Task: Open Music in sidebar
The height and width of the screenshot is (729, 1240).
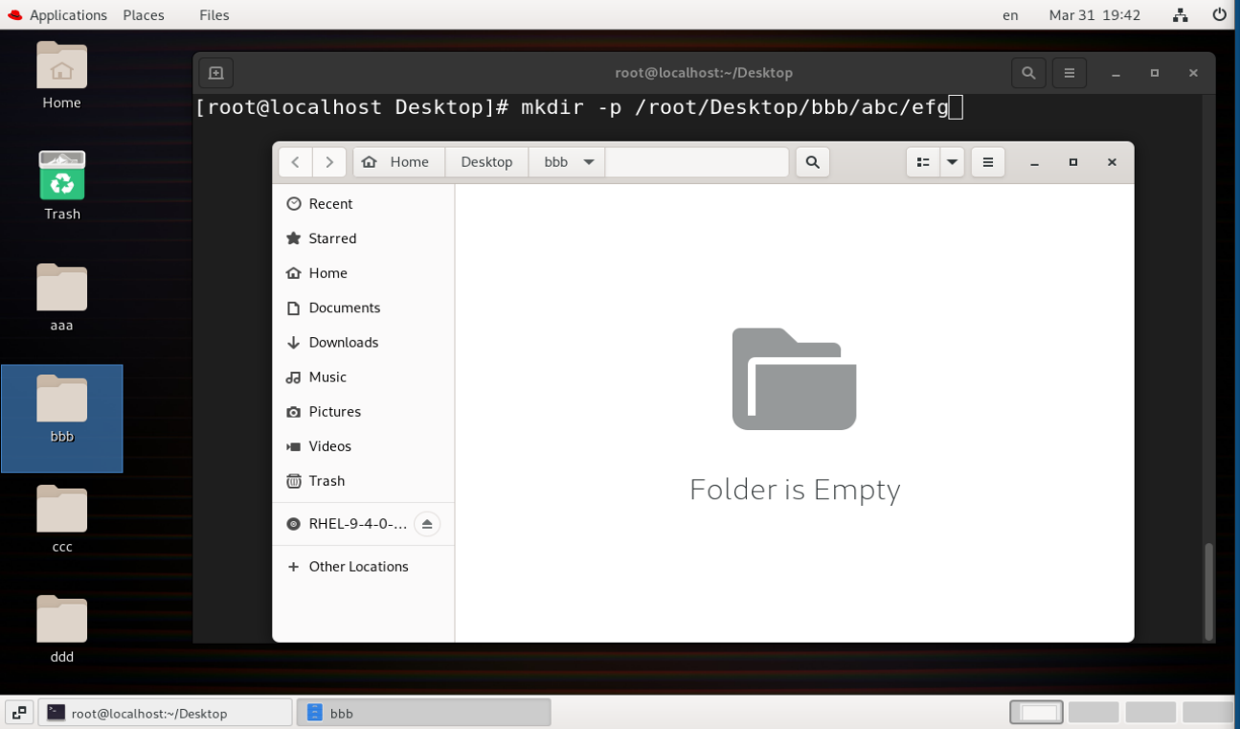Action: (x=364, y=376)
